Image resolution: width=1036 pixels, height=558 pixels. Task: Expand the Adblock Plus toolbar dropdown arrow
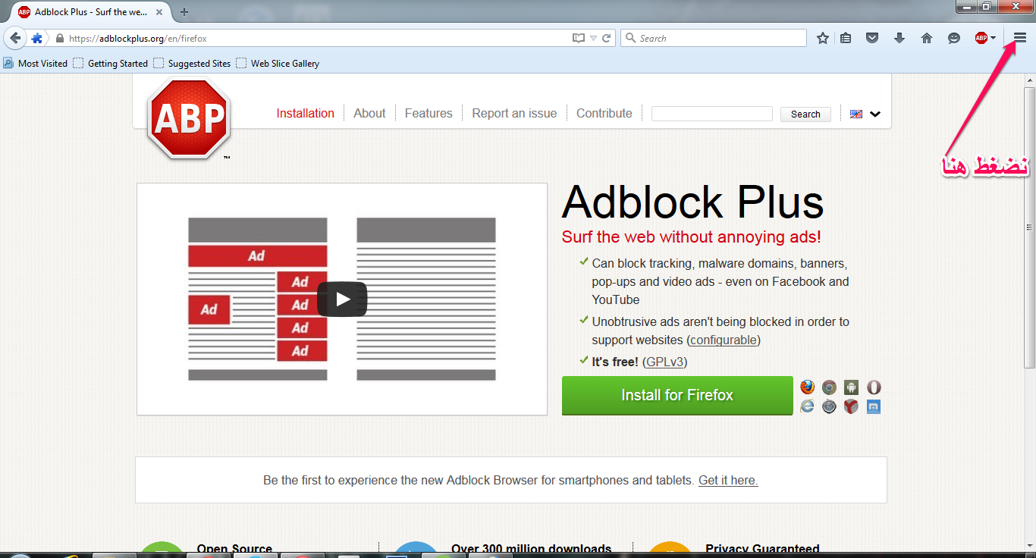pyautogui.click(x=993, y=38)
